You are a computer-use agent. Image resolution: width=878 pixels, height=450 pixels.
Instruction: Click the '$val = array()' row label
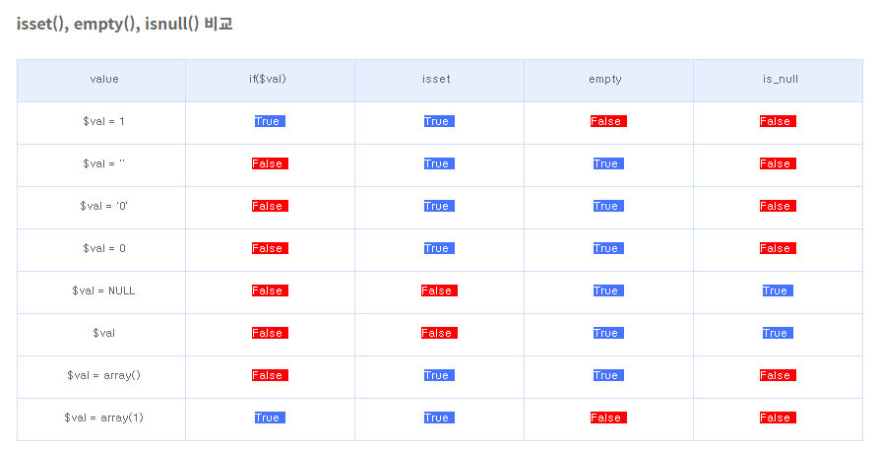(x=103, y=375)
